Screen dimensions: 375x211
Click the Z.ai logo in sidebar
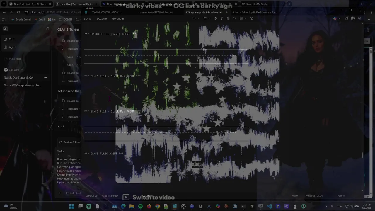click(5, 29)
